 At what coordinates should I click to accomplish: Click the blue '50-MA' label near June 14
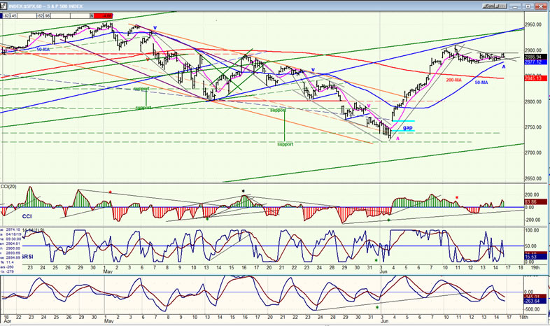point(481,83)
